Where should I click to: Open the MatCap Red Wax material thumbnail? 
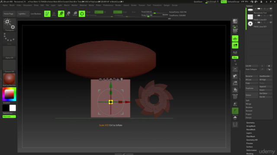[9, 79]
